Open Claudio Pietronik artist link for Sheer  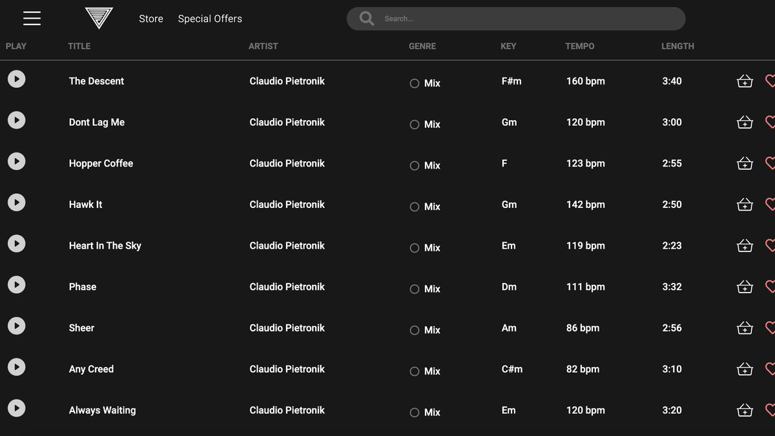[287, 327]
